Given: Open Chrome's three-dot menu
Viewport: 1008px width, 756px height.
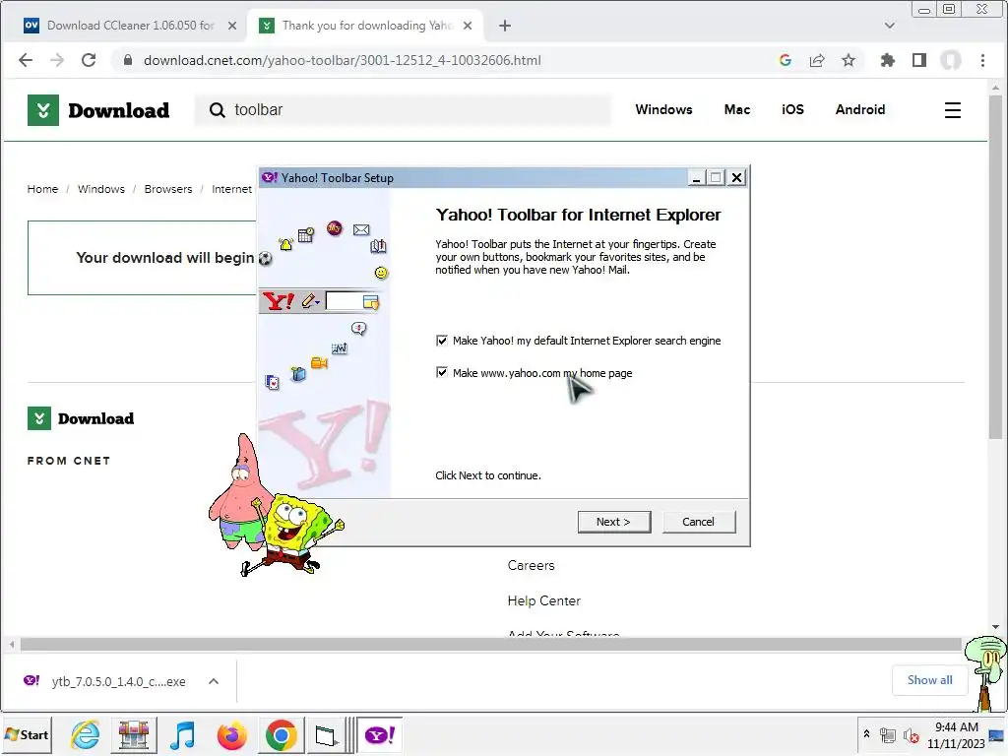Looking at the screenshot, I should 983,60.
